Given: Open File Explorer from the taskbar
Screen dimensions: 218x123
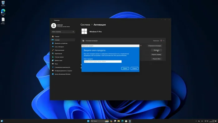Looking at the screenshot, I should pos(119,121).
